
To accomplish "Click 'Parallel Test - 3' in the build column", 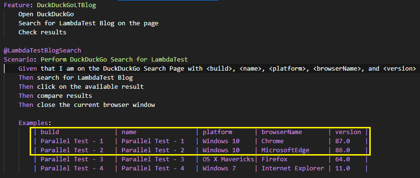I will (x=72, y=159).
